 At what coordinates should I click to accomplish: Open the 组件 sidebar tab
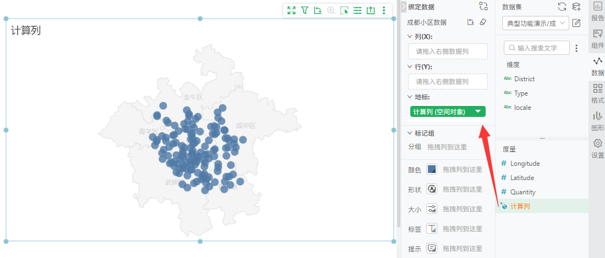tap(597, 38)
